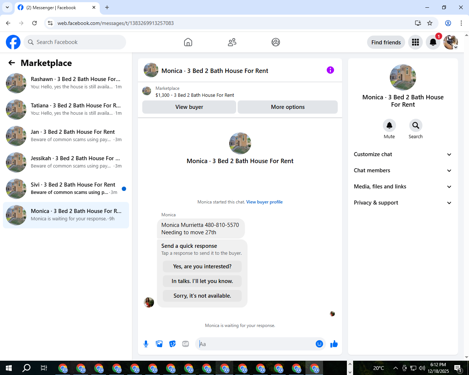This screenshot has height=375, width=469.
Task: Close the Messenger browser tab
Action: click(x=94, y=7)
